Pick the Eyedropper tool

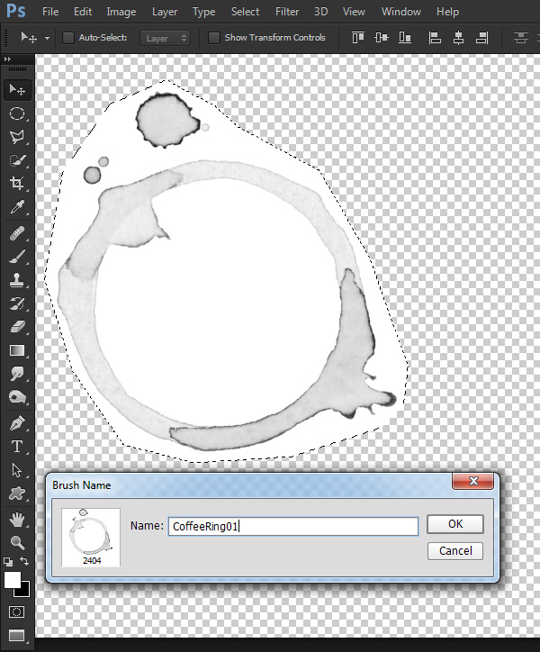click(17, 206)
